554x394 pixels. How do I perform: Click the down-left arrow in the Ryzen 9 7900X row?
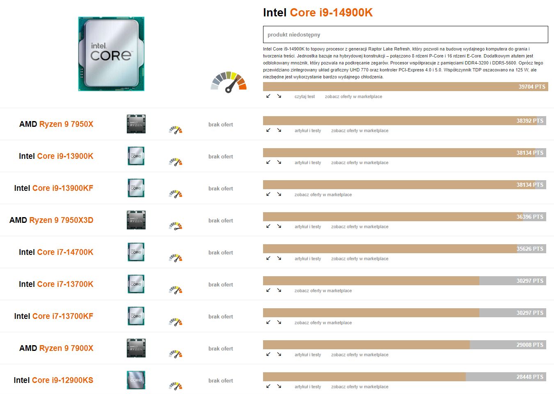[268, 354]
